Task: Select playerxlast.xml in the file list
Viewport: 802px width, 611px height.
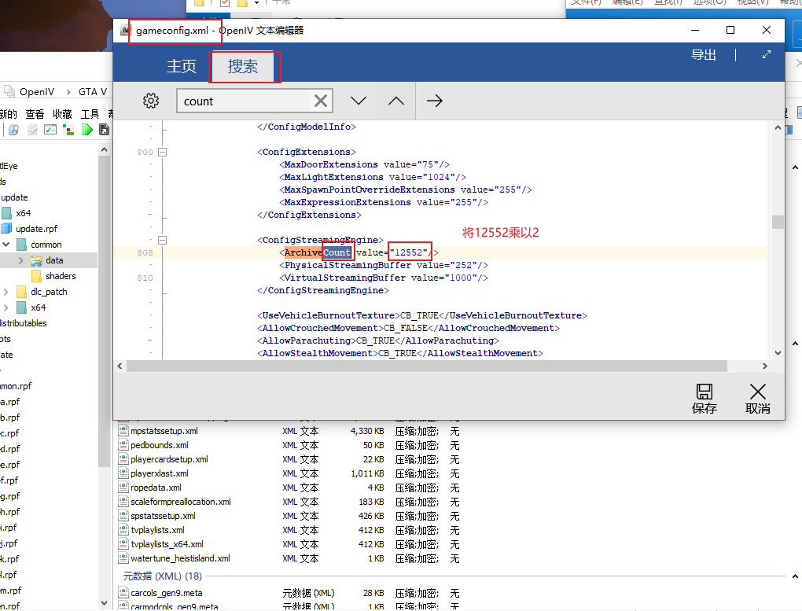Action: point(159,473)
